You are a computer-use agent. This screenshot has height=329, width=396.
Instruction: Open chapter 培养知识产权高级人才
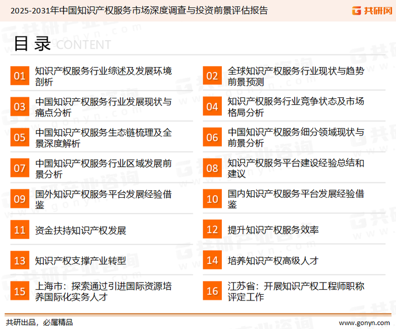[273, 261]
